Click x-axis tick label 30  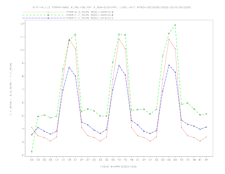coord(94,160)
